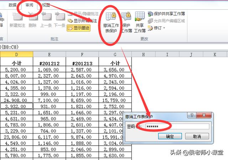The width and height of the screenshot is (228, 160).
Task: Click 取消 in unprotect dialog
Action: click(197, 136)
